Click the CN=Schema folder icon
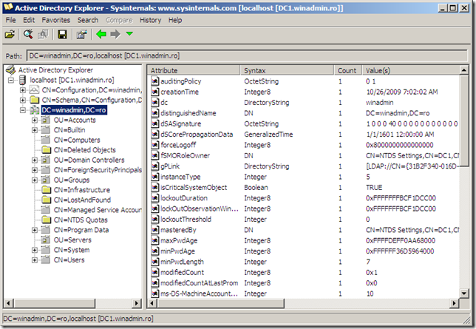The image size is (476, 329). point(35,100)
